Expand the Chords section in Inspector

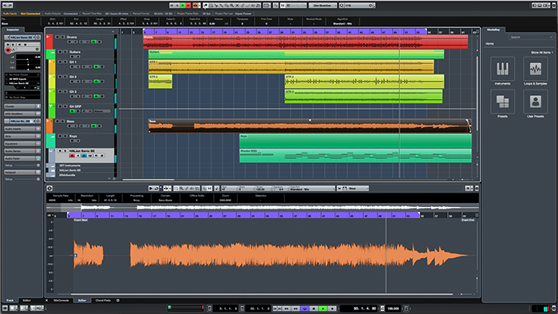click(x=22, y=106)
